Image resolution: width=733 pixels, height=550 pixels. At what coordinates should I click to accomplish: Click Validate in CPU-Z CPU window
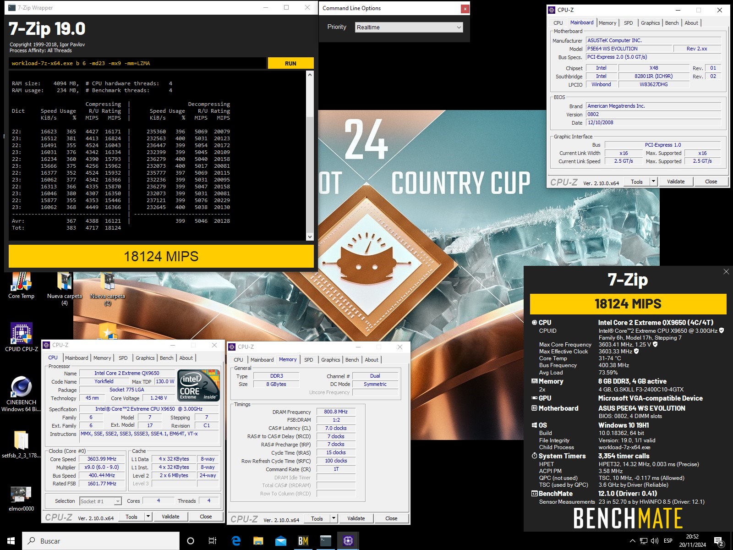coord(170,517)
